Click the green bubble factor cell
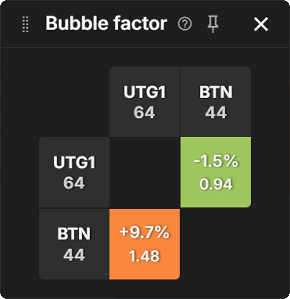This screenshot has height=299, width=290. pyautogui.click(x=216, y=172)
